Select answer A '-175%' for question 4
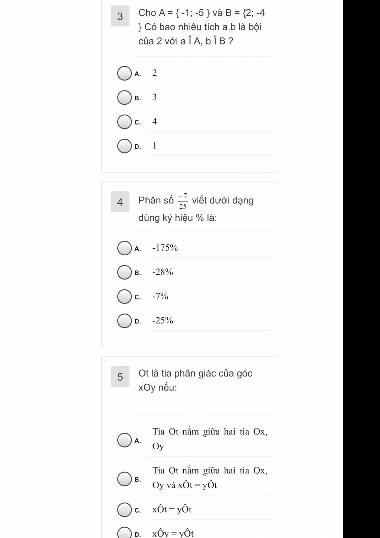The image size is (380, 538). (x=124, y=248)
